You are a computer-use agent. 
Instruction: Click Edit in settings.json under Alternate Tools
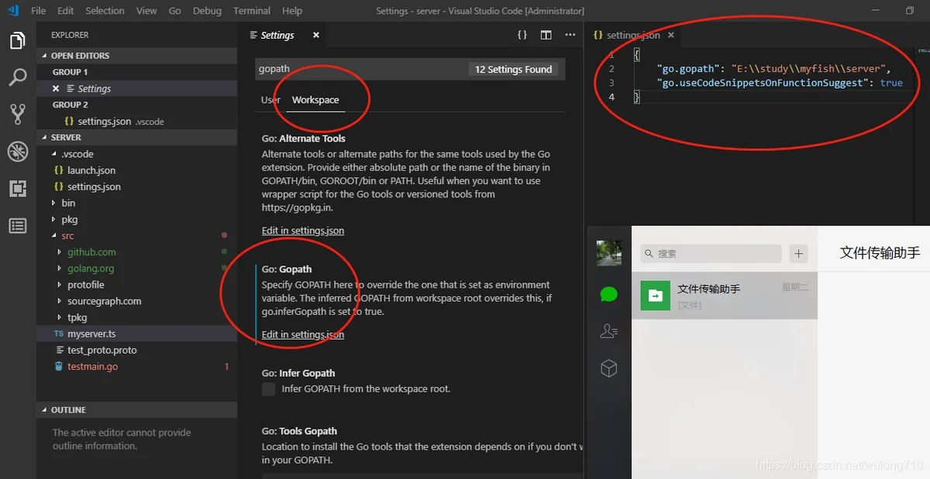coord(303,231)
